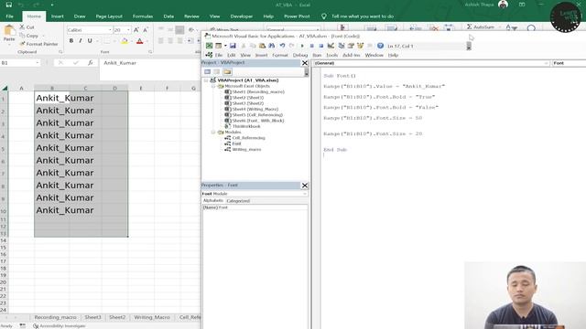Select Sheet4 (Writing_Macro) in project tree

click(x=255, y=110)
